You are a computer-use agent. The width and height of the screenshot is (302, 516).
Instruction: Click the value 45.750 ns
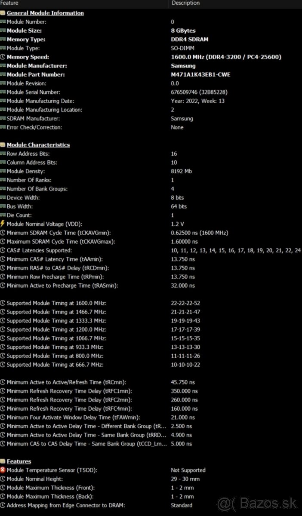click(x=183, y=382)
